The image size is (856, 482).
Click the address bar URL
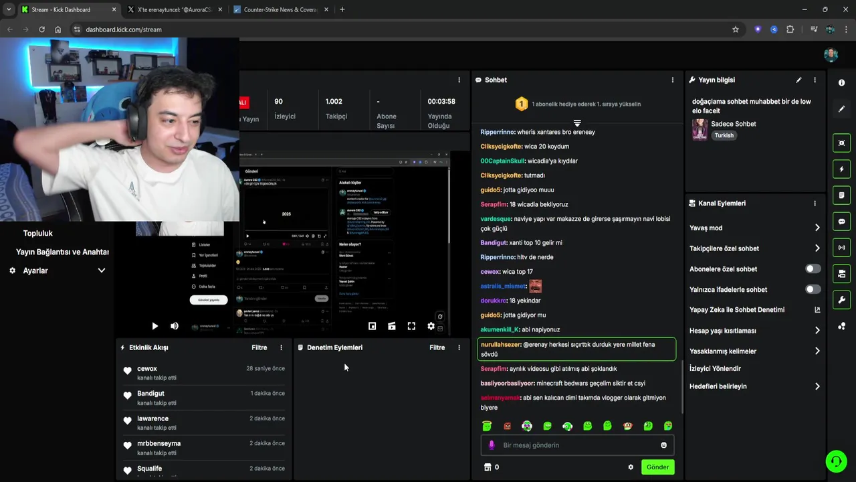tap(124, 29)
